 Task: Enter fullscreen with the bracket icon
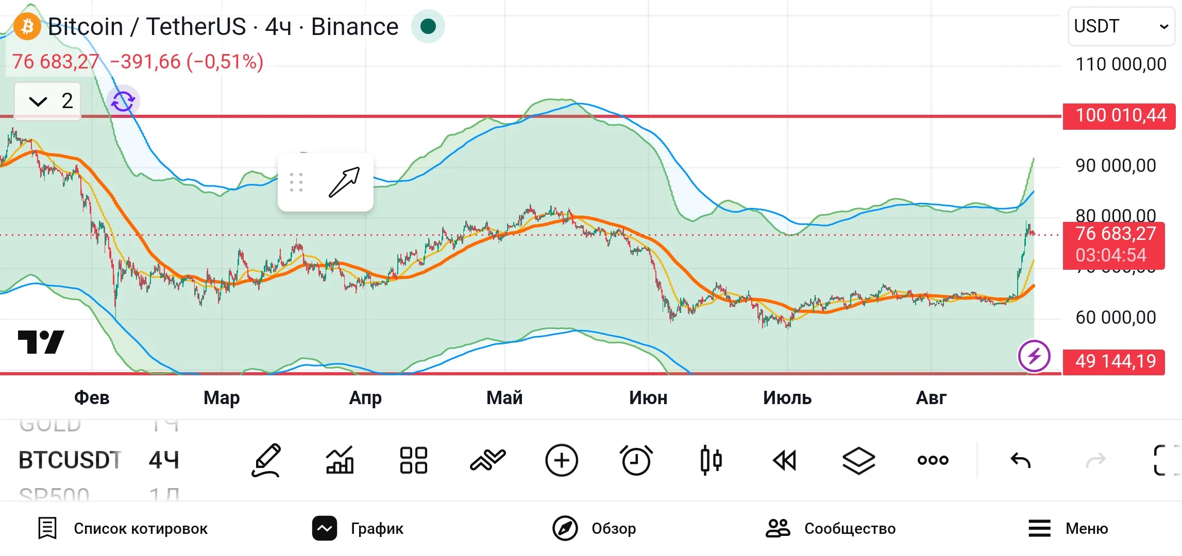(x=1167, y=460)
